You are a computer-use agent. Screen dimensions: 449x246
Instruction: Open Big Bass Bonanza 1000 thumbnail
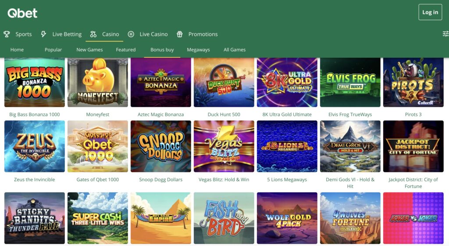tap(35, 82)
